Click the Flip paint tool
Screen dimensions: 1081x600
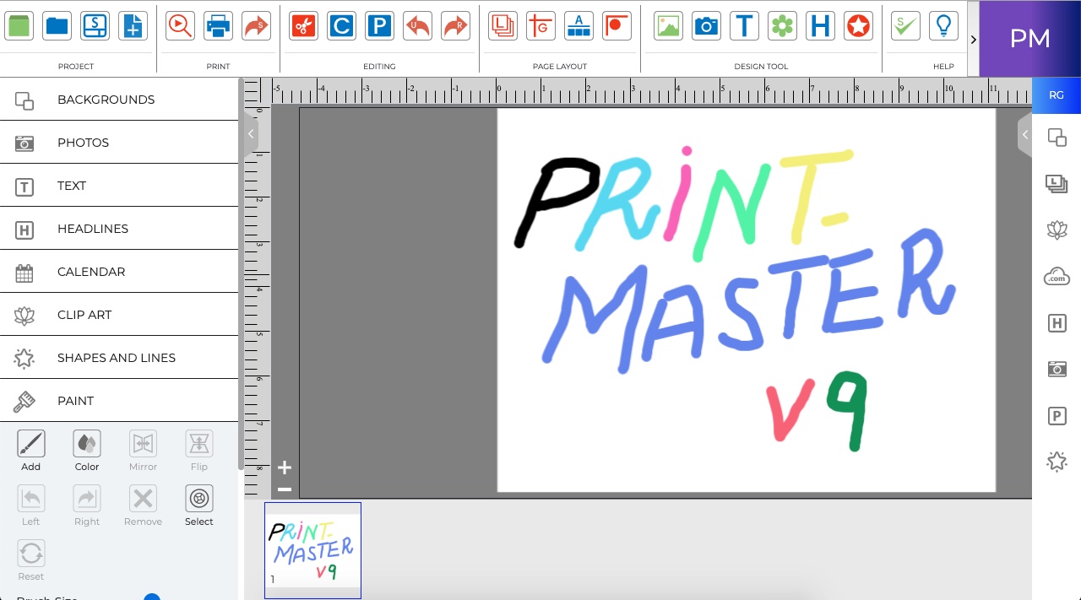(199, 451)
